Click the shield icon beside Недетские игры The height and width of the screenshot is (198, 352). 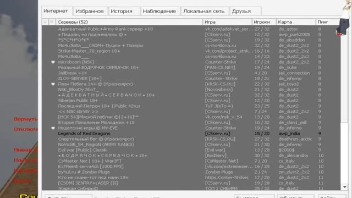pos(53,128)
